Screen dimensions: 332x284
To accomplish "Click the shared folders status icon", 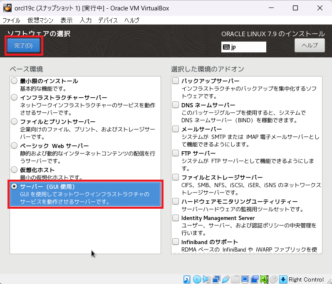I will [x=235, y=279].
